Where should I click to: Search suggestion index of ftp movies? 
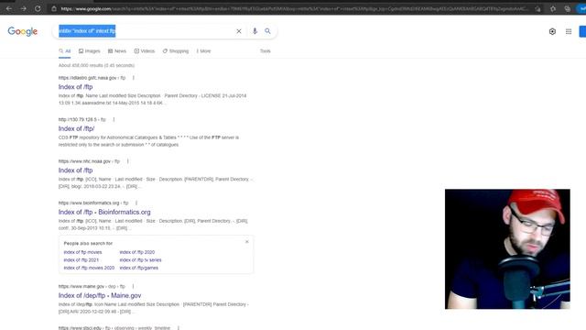tap(82, 252)
